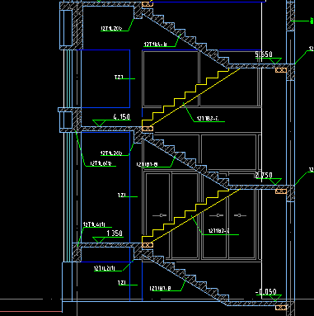Select the green triangle marker under 4.150
The width and height of the screenshot is (314, 316).
click(x=99, y=123)
